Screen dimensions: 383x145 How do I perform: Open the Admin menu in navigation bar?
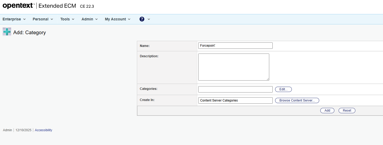pos(89,19)
